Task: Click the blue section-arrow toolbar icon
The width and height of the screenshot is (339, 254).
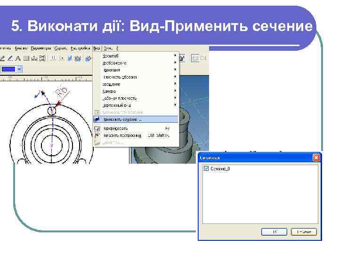Action: click(x=70, y=58)
